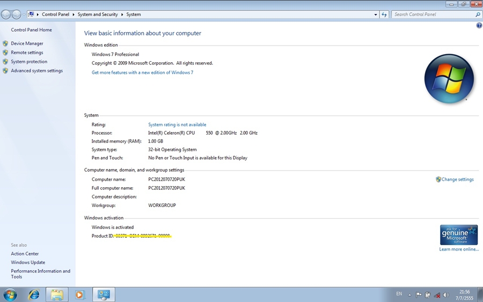Click the computer icon in the address bar
483x302 pixels.
coord(31,14)
